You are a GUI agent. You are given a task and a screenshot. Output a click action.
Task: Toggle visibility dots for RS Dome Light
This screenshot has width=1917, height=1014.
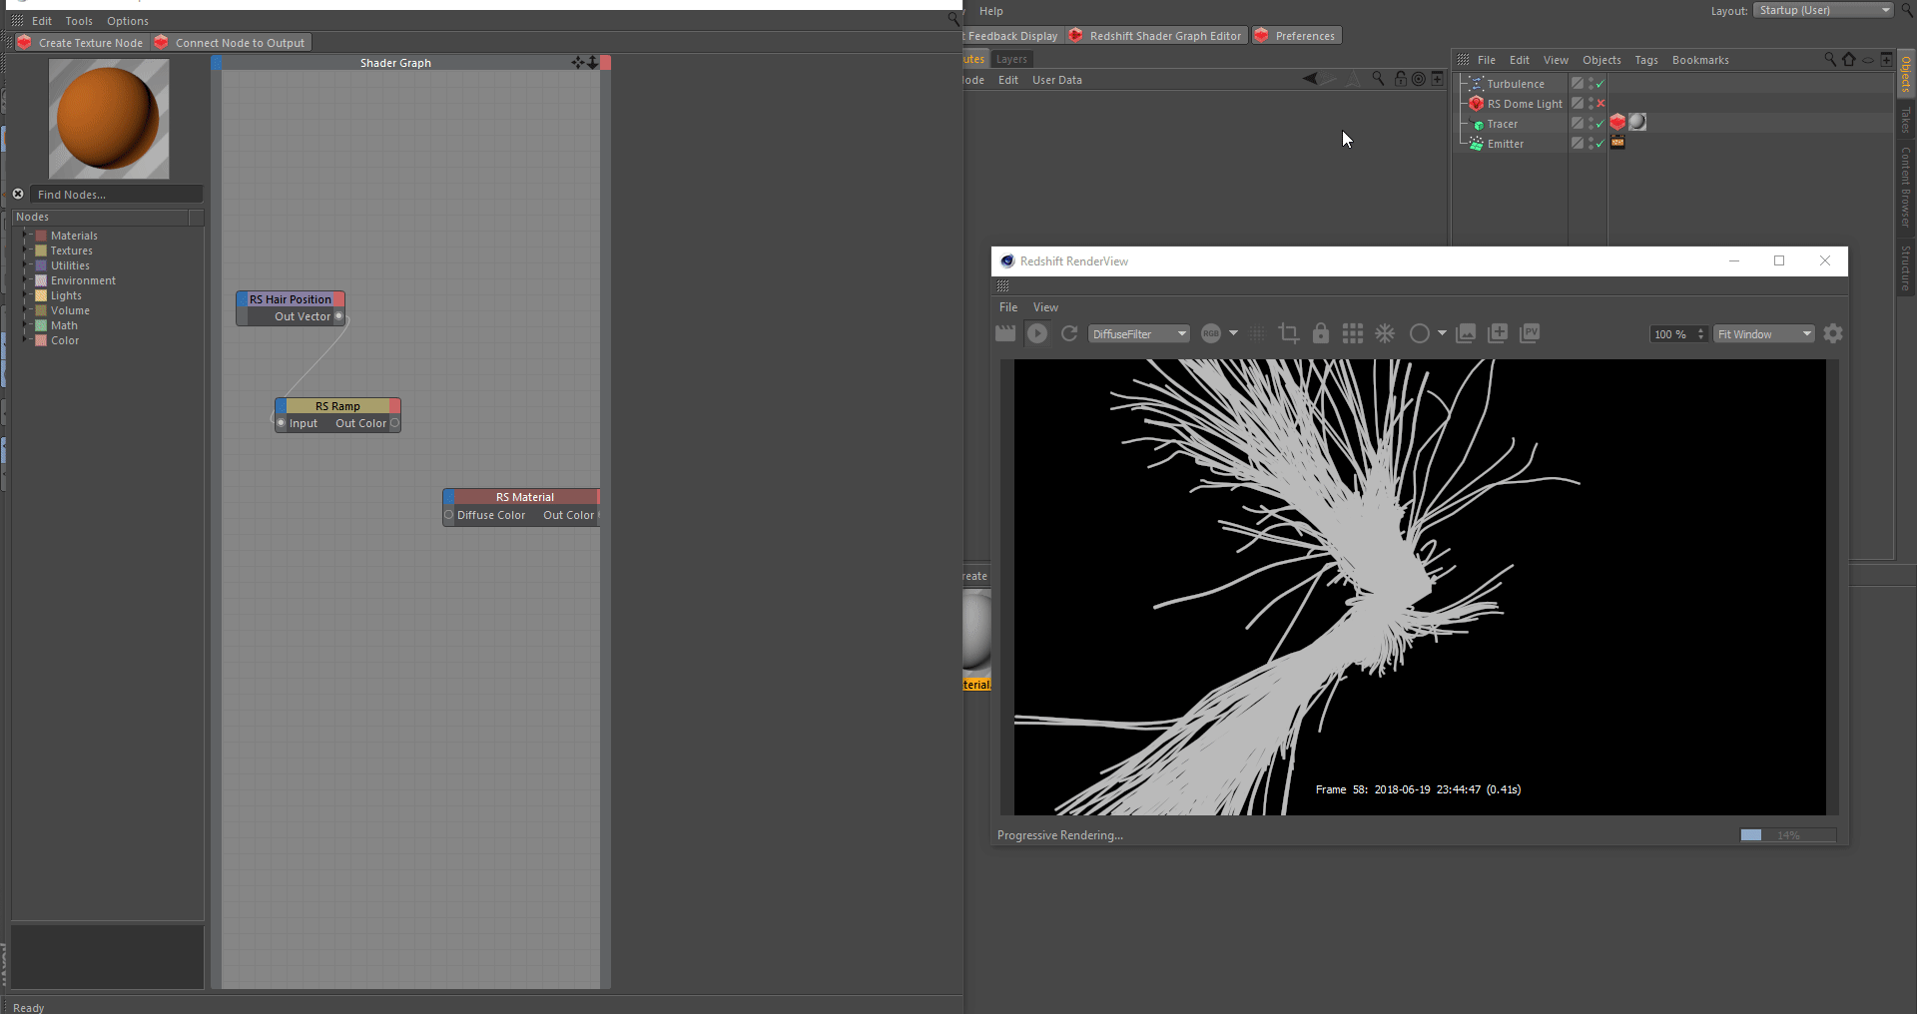pyautogui.click(x=1591, y=104)
